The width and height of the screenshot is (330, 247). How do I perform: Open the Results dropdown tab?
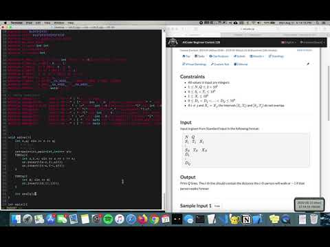click(x=256, y=56)
